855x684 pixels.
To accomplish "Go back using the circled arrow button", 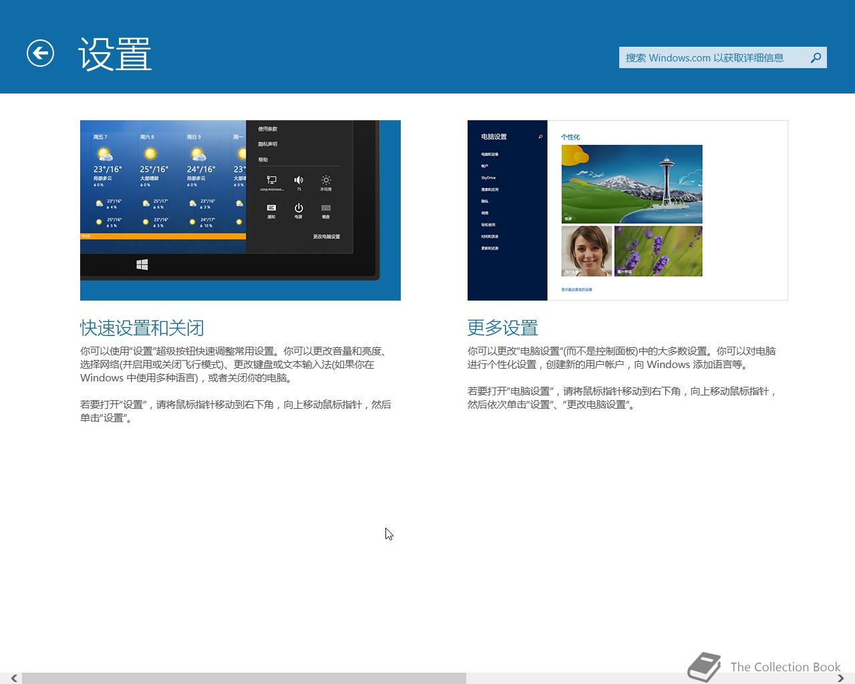I will coord(40,53).
